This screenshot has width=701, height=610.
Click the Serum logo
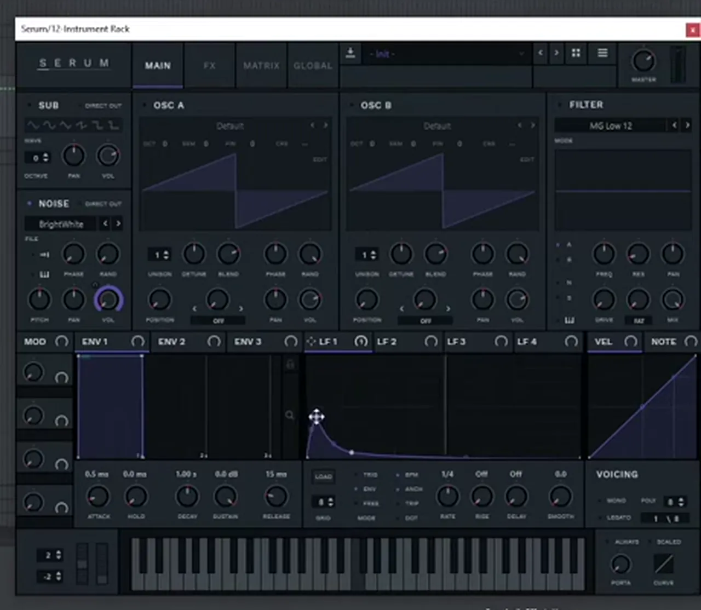(x=74, y=64)
